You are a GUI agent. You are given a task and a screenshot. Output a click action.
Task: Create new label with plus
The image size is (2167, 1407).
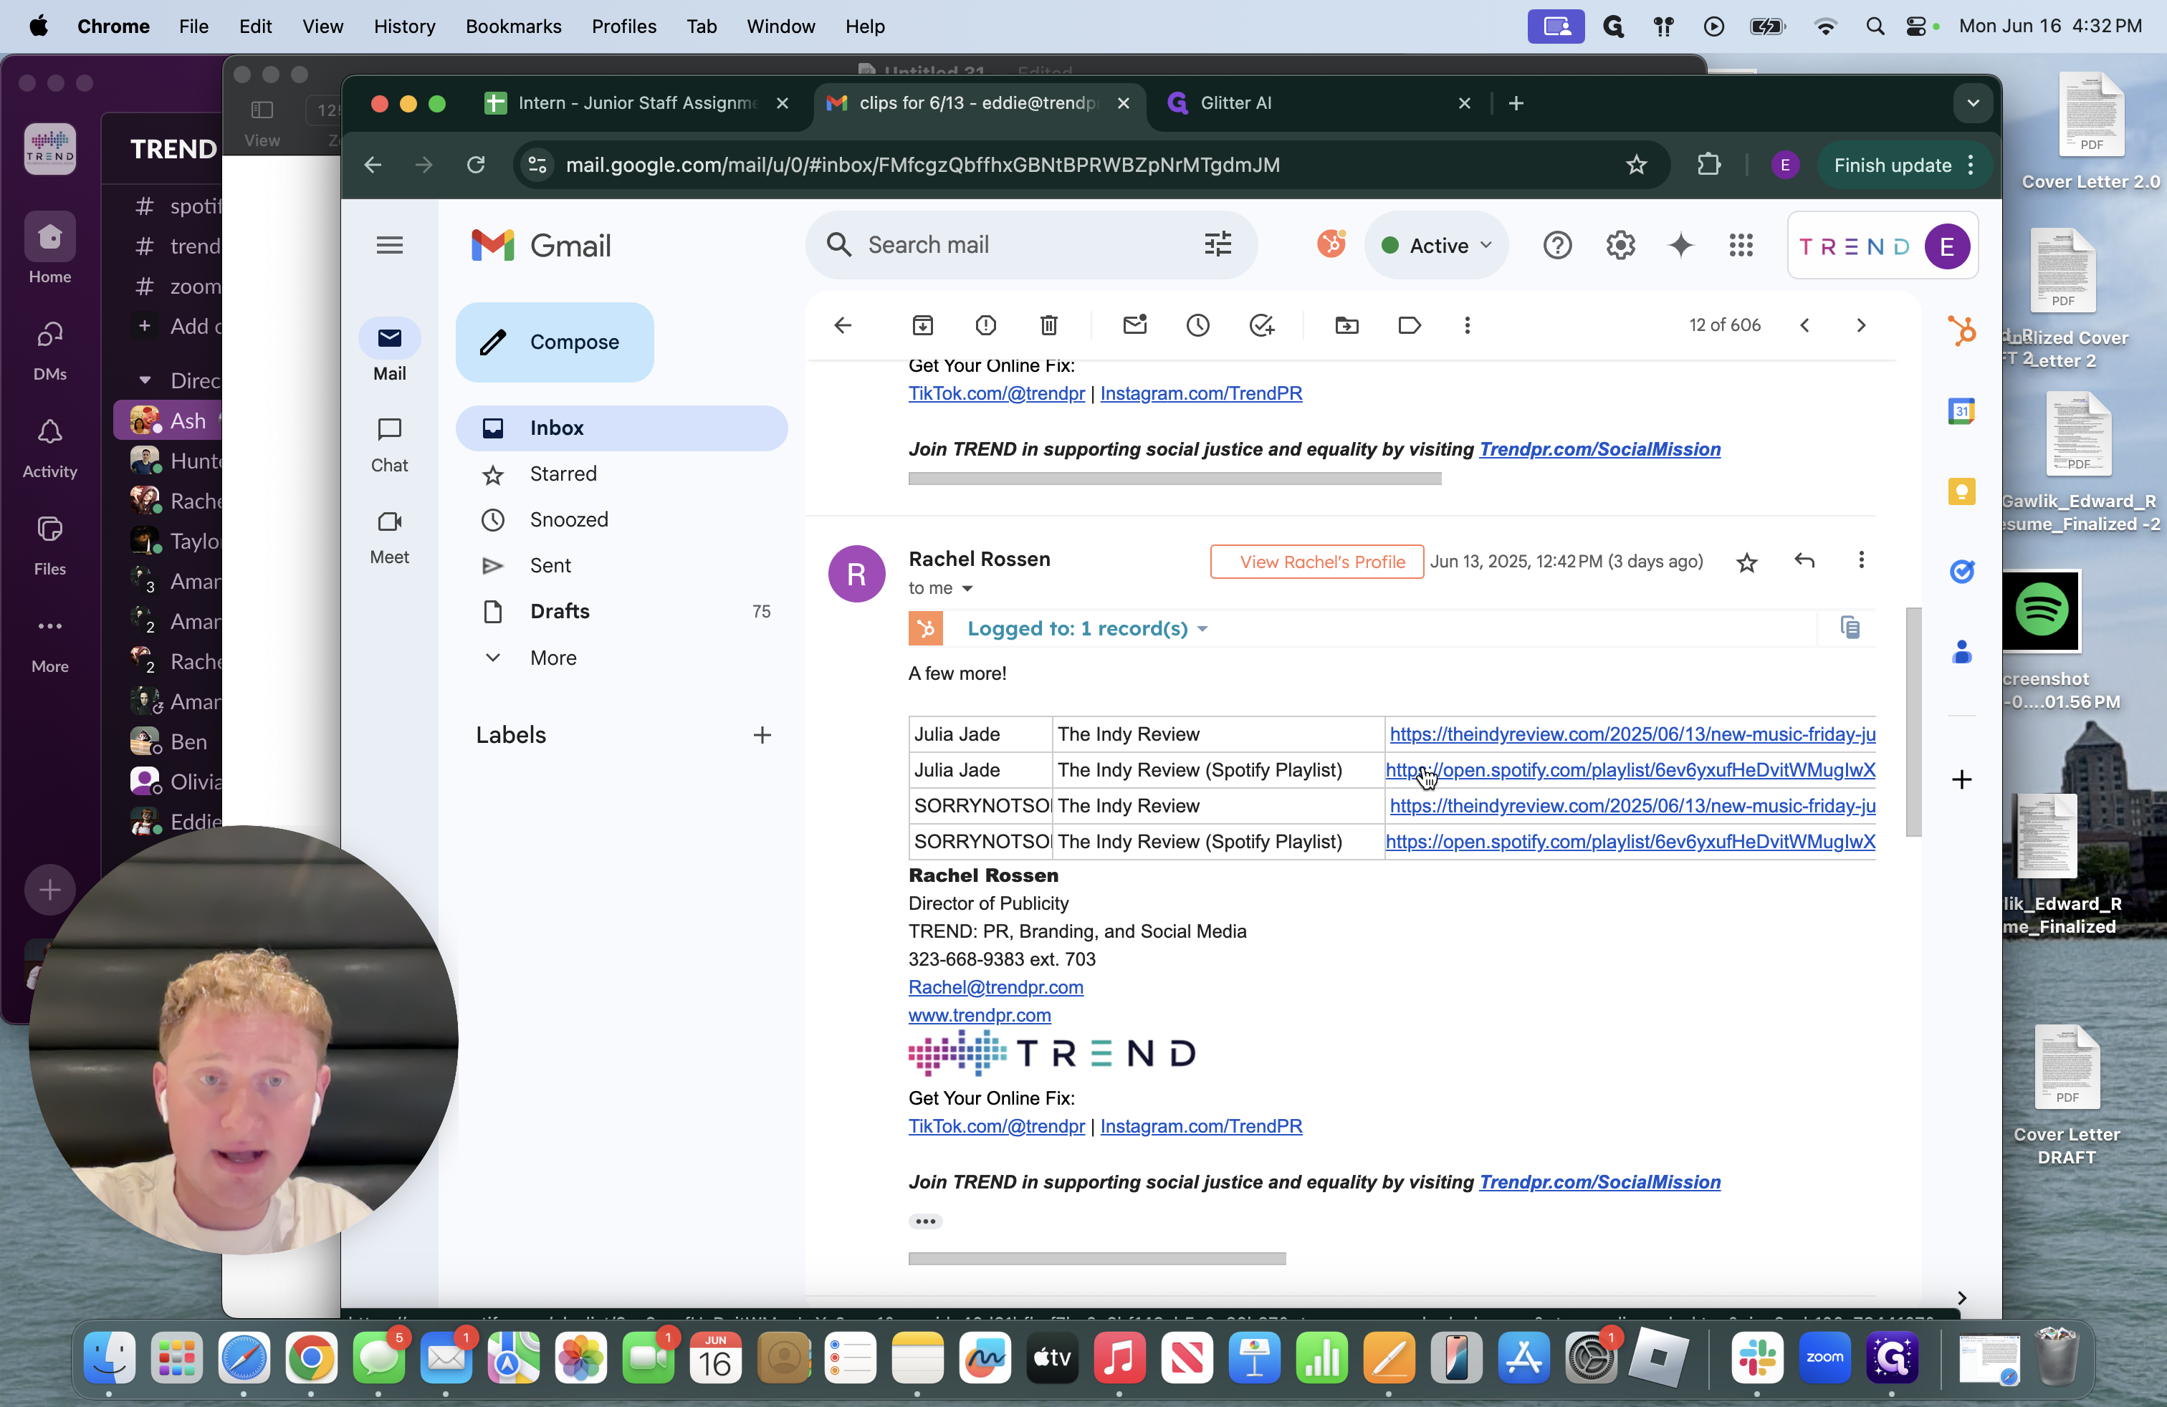[x=761, y=735]
